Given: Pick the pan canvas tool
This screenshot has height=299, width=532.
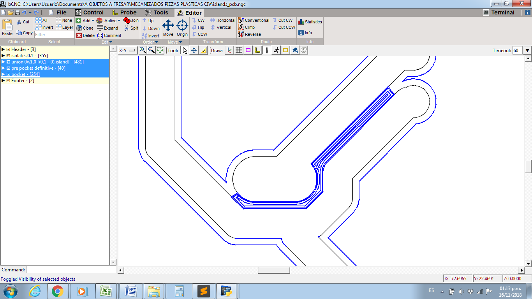Looking at the screenshot, I should [194, 50].
